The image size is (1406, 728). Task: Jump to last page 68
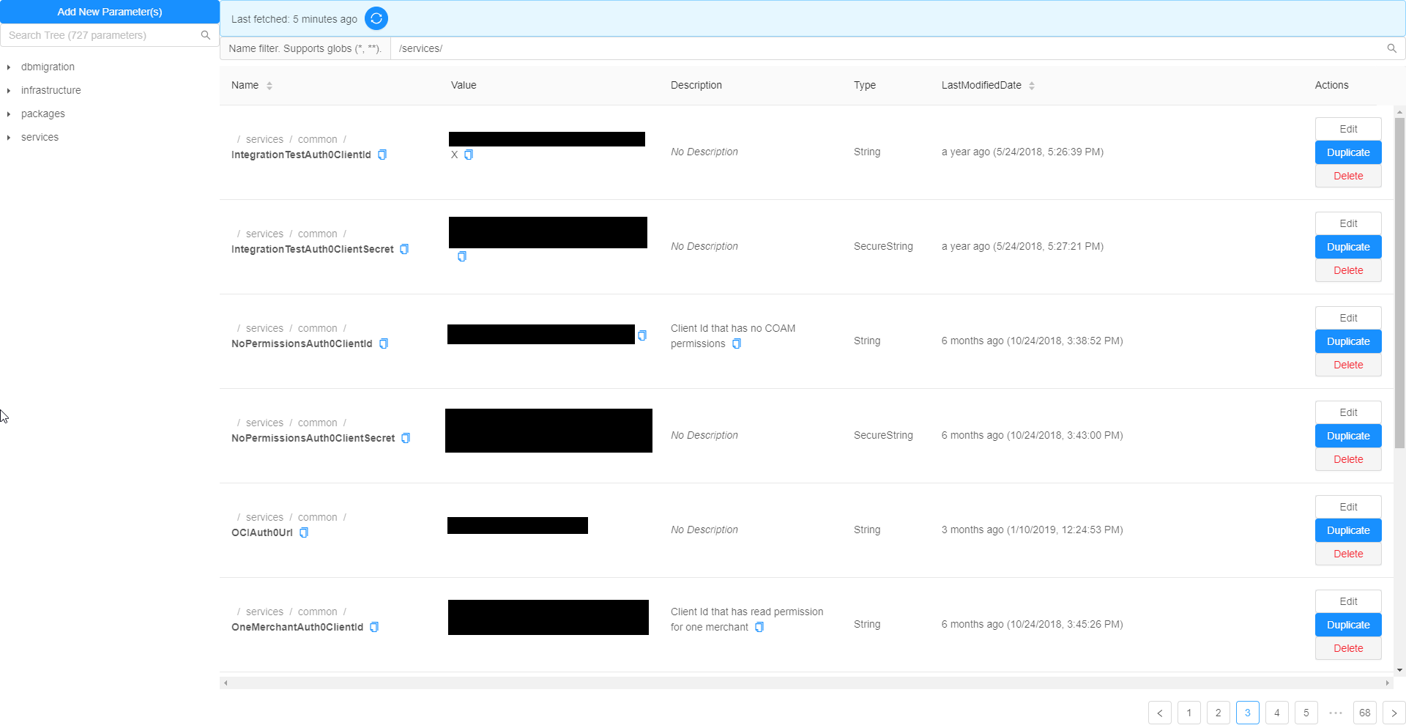1364,713
